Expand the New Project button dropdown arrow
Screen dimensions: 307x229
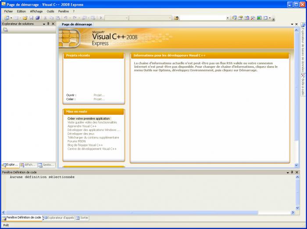click(x=11, y=18)
